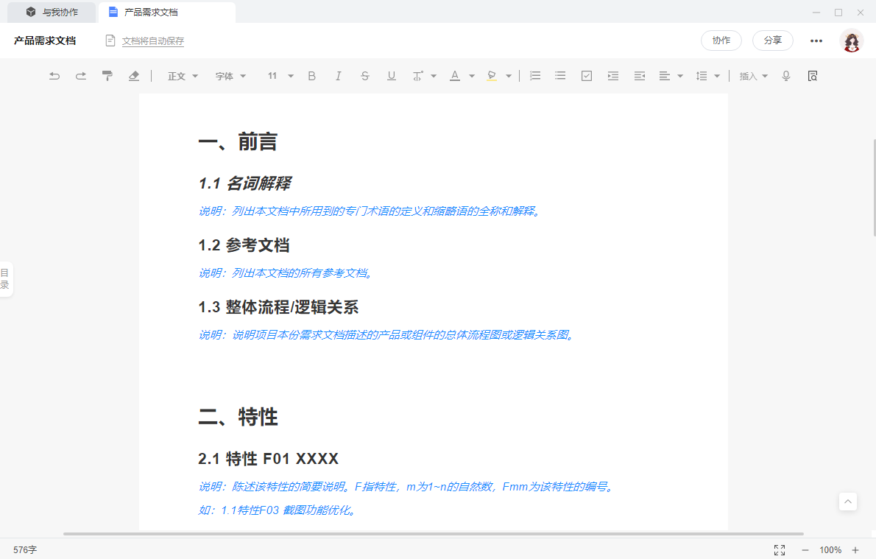
Task: Click the 100% zoom level
Action: point(830,550)
